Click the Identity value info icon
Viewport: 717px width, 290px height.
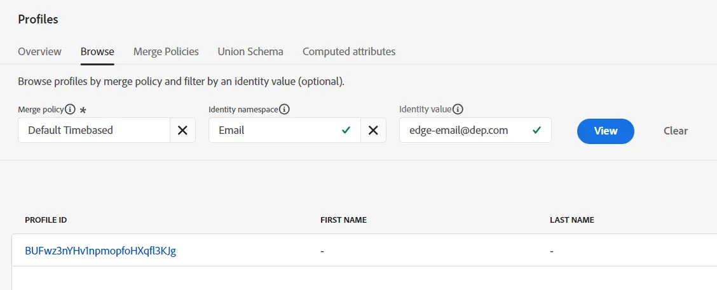pyautogui.click(x=458, y=110)
